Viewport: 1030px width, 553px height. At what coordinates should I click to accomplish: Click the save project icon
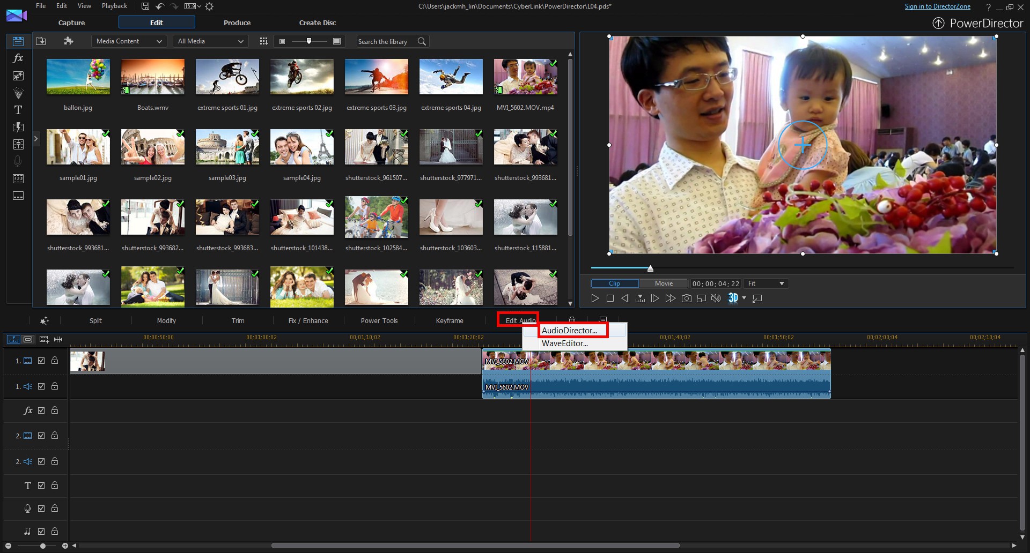[x=145, y=6]
